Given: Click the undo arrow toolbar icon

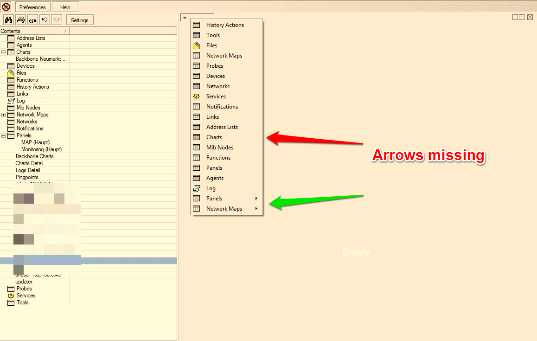Looking at the screenshot, I should click(45, 20).
